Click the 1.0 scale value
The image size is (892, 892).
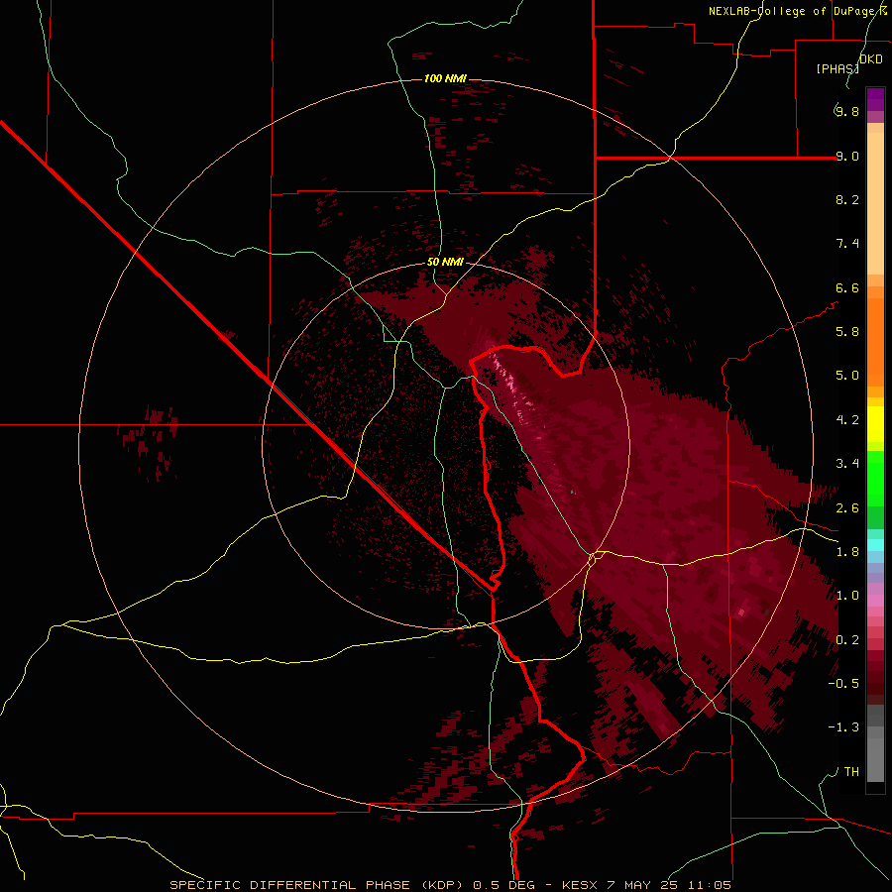(846, 595)
